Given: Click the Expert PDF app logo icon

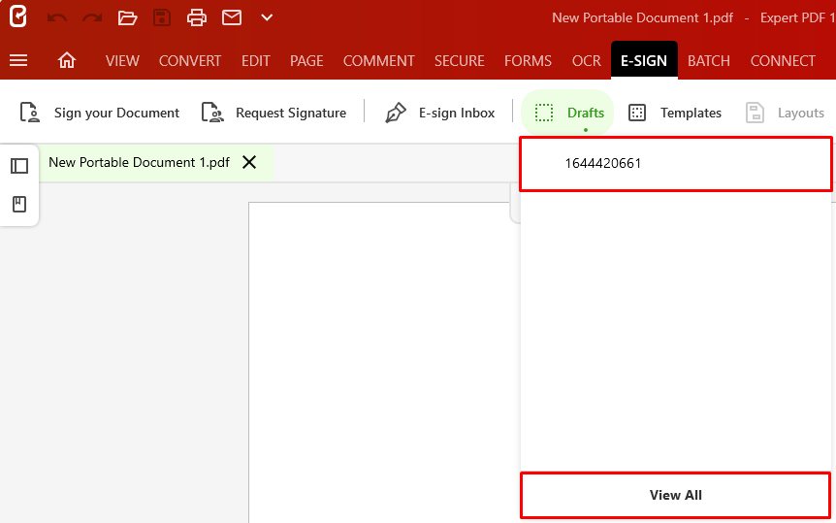Looking at the screenshot, I should (x=18, y=16).
